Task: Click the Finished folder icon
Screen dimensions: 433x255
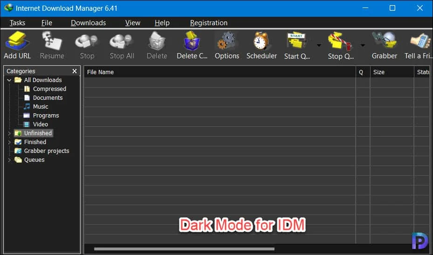Action: tap(18, 142)
